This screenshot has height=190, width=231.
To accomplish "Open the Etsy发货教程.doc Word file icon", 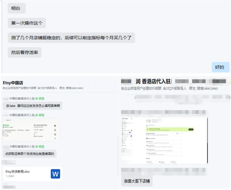I will tap(55, 174).
